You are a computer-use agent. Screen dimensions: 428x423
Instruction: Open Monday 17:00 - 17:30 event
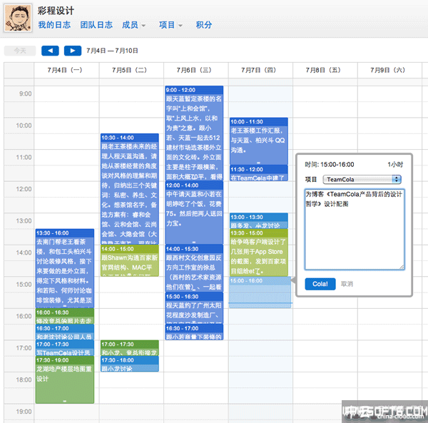65,348
